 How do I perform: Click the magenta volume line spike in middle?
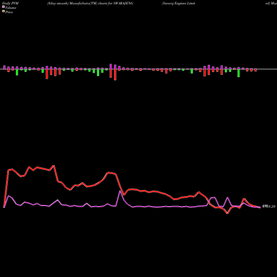coord(120,191)
